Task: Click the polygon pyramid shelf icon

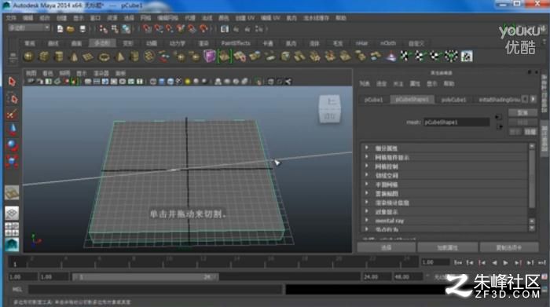Action: (x=119, y=57)
